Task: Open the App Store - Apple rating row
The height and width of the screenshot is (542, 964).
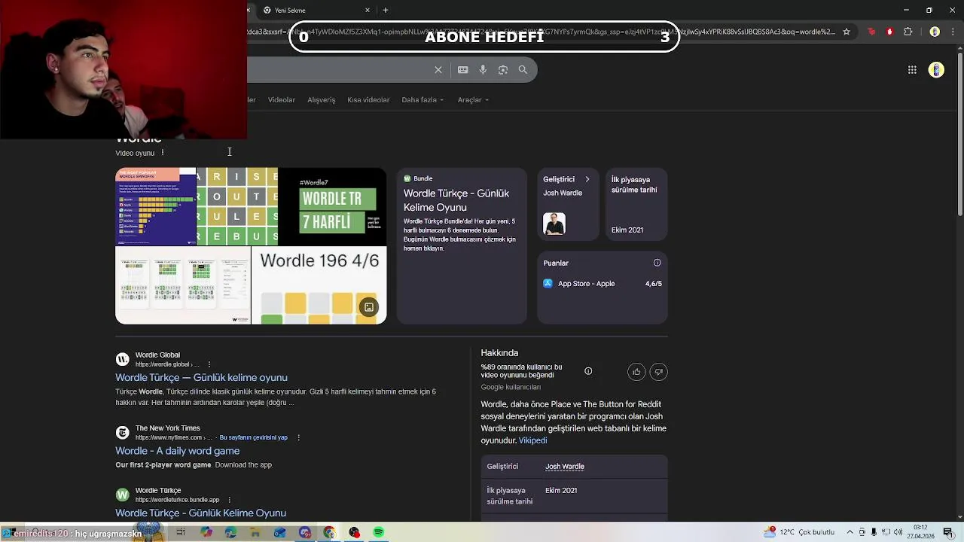Action: click(x=602, y=284)
